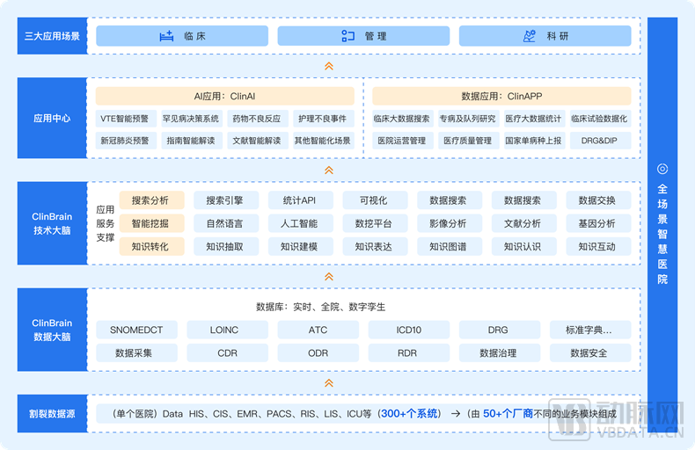695x450 pixels.
Task: Click 指南智能解读
Action: pos(192,141)
